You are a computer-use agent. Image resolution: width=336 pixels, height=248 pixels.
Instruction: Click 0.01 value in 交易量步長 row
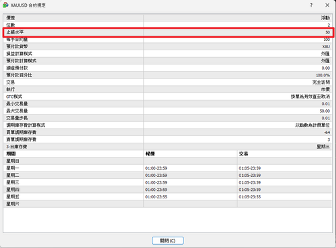326,118
